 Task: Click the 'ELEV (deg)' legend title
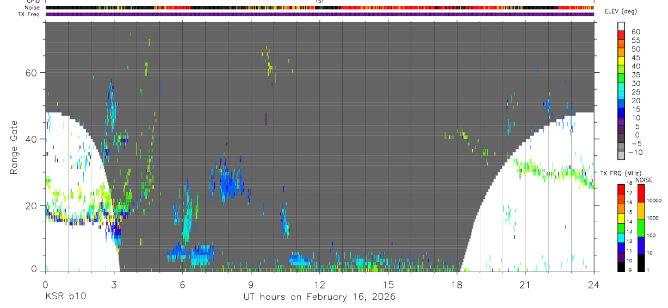[x=620, y=11]
